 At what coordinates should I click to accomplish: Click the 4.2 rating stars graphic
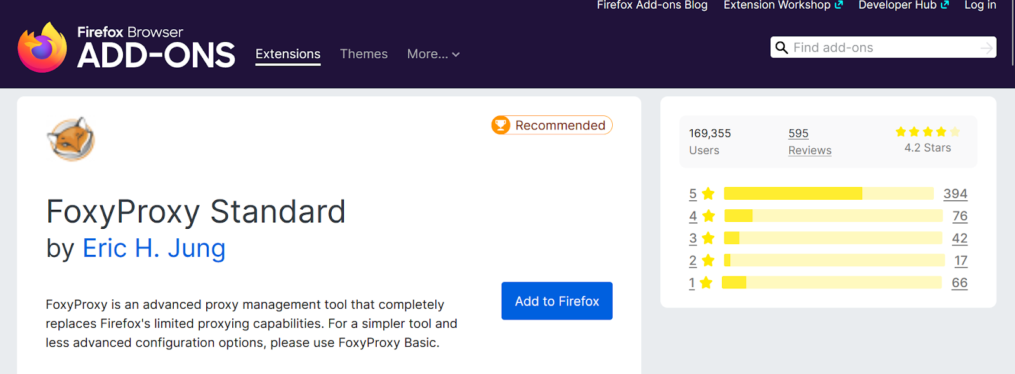927,132
